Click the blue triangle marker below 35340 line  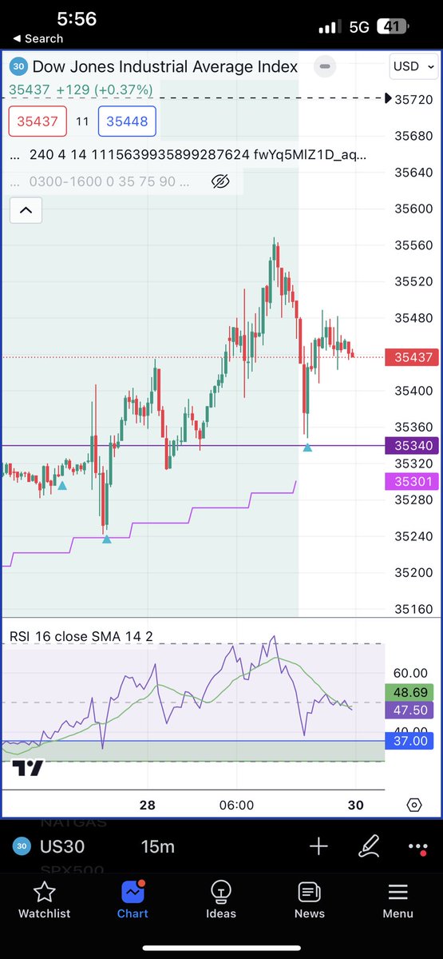coord(307,448)
